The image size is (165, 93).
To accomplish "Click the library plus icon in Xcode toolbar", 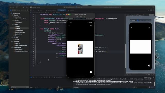I will 149,7.
